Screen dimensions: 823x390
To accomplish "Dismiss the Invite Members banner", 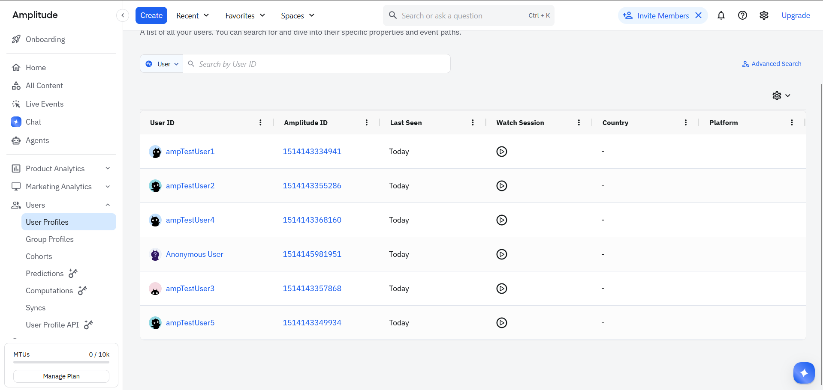I will point(699,15).
